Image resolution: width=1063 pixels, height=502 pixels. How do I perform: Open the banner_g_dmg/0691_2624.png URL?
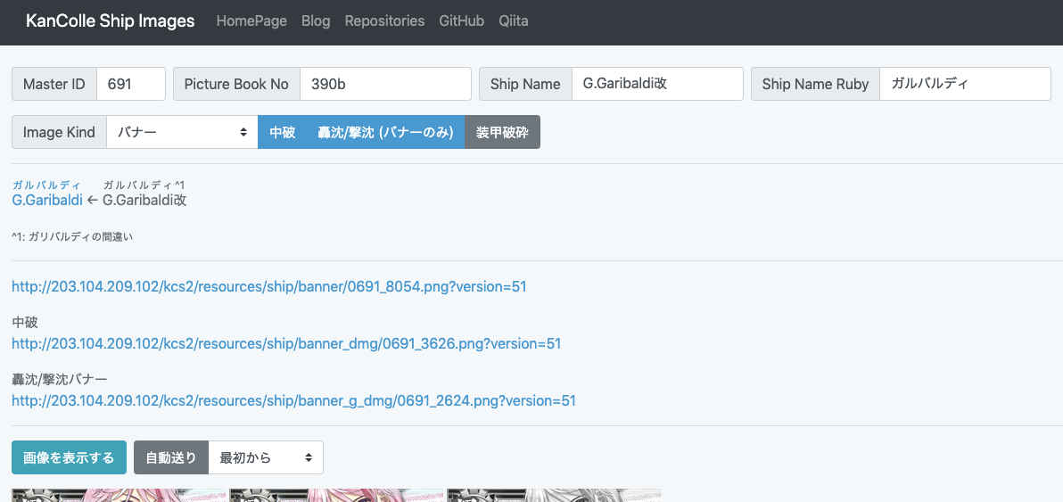293,400
